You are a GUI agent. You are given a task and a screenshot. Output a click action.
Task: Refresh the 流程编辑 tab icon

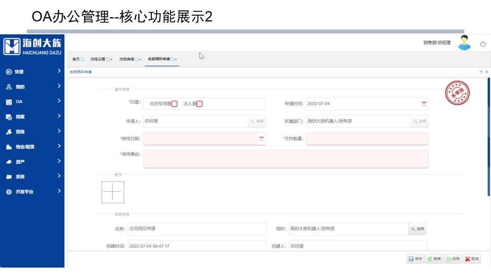(137, 59)
